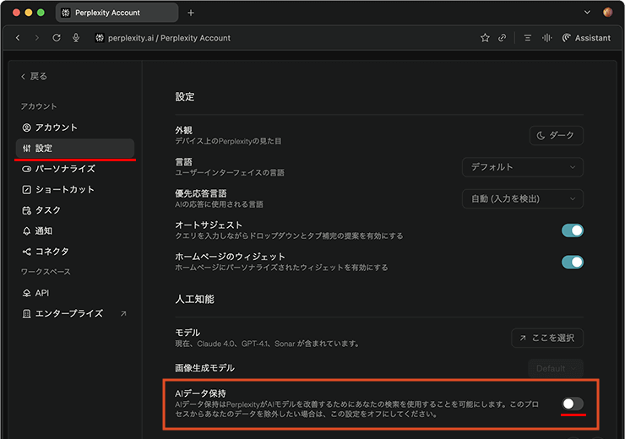The height and width of the screenshot is (439, 625).
Task: Click the audio waveform icon in the toolbar
Action: (547, 38)
